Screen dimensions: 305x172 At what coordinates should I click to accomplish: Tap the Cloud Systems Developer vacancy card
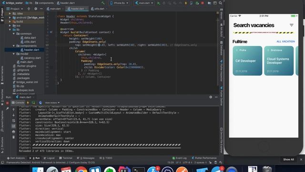pos(279,61)
